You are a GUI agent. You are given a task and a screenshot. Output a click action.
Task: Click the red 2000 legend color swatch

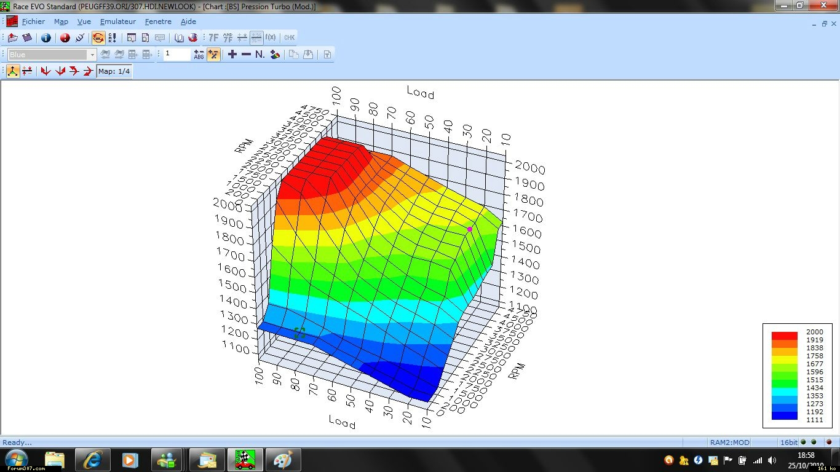(x=784, y=336)
